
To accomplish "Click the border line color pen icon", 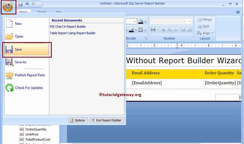I will pos(131,30).
